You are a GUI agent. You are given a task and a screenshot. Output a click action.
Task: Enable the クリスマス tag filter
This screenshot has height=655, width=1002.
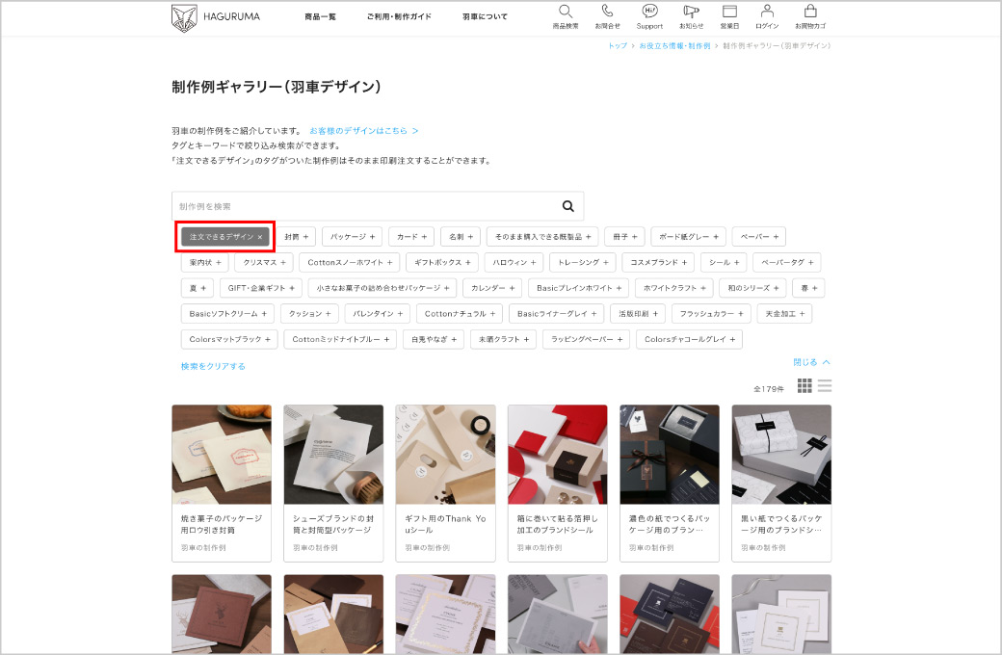(x=265, y=262)
